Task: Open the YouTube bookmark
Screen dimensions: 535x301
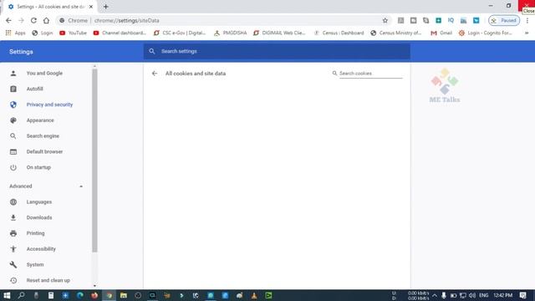Action: [x=73, y=33]
